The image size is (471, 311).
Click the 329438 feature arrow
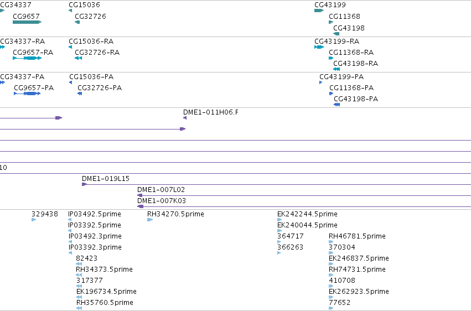[34, 220]
